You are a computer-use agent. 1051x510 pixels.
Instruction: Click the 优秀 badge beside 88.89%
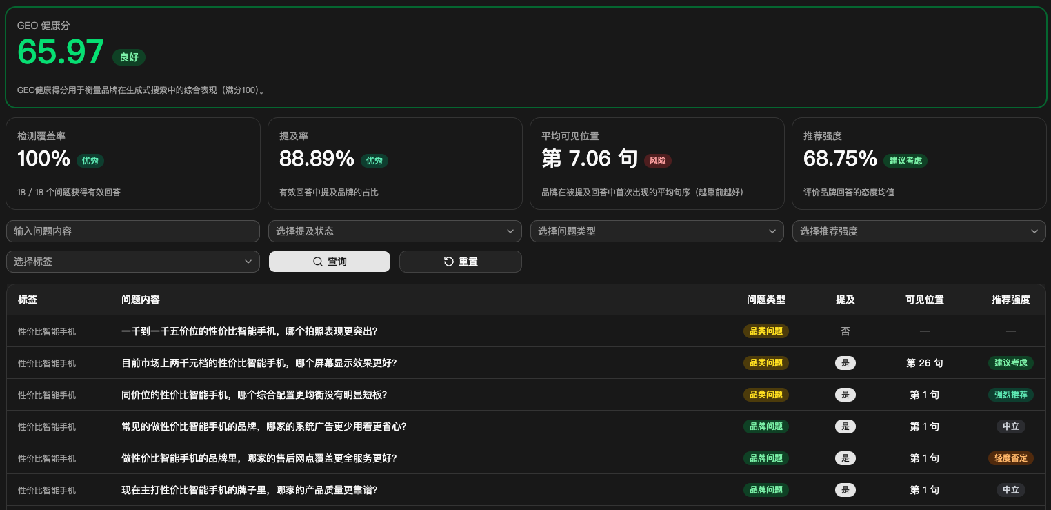point(374,161)
